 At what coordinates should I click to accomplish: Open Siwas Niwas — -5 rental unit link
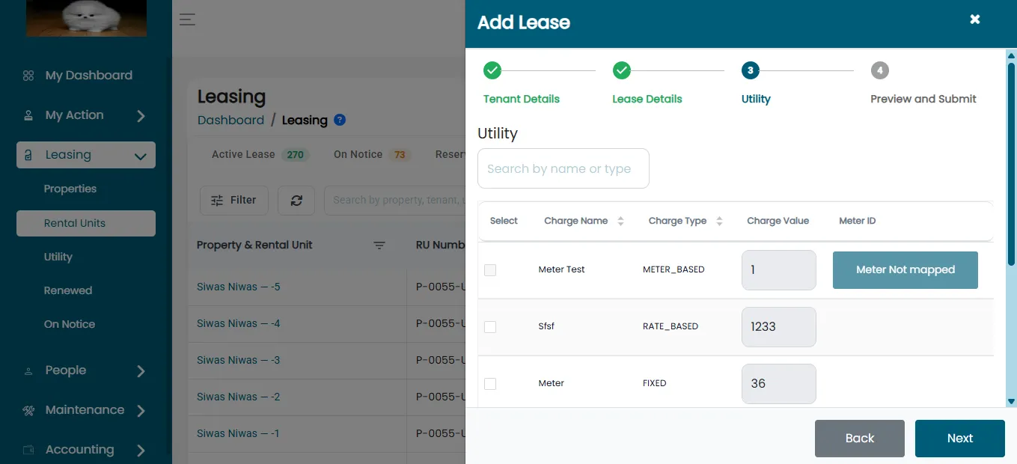239,287
